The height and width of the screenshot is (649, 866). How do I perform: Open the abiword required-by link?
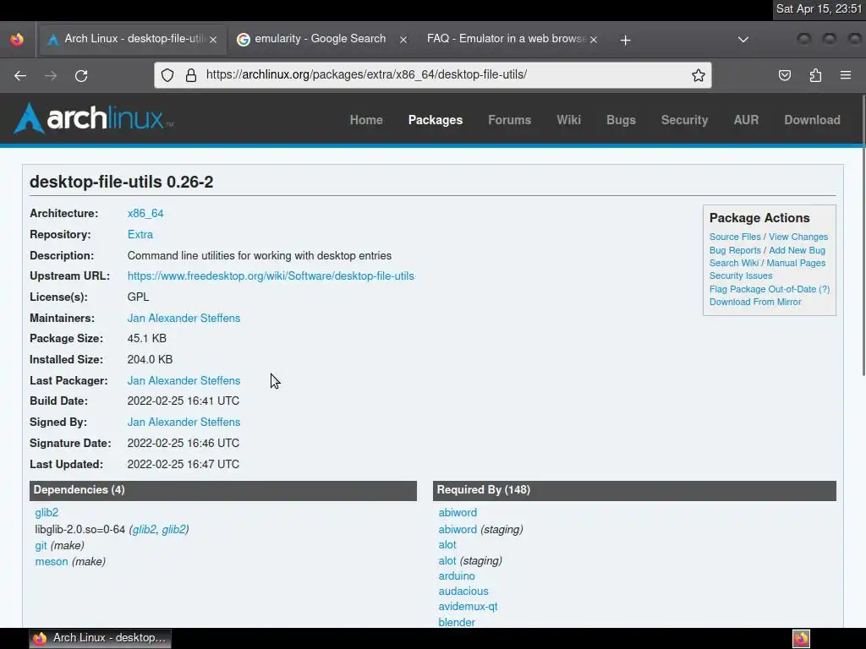(458, 513)
